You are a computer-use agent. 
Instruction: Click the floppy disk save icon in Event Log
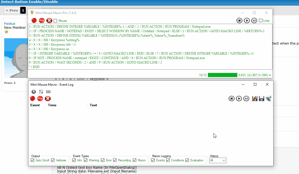(x=261, y=99)
